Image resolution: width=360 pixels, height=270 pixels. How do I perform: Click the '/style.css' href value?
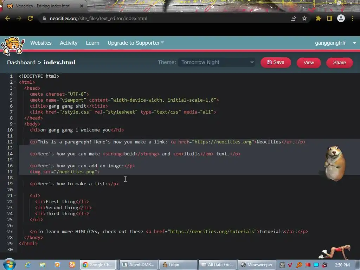pos(76,112)
